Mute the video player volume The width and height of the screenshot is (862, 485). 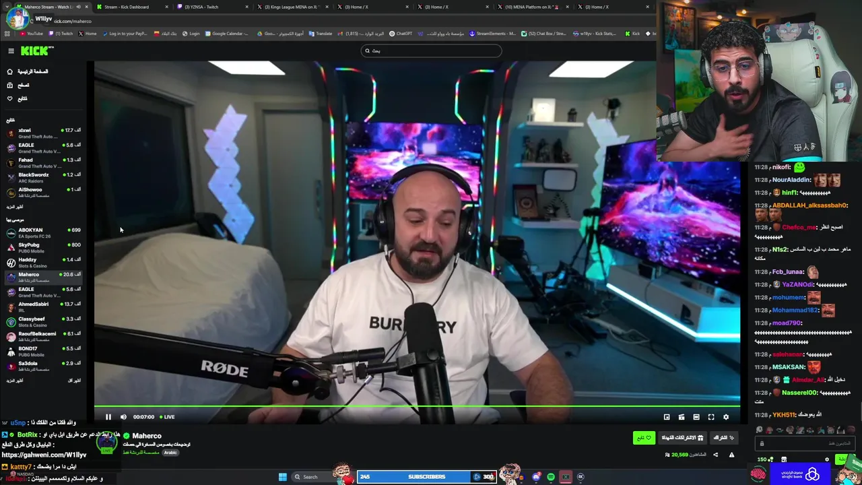(123, 417)
